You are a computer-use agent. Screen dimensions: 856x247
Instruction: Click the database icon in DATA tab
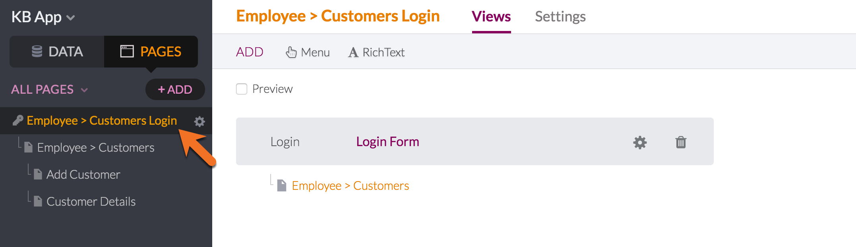[37, 51]
